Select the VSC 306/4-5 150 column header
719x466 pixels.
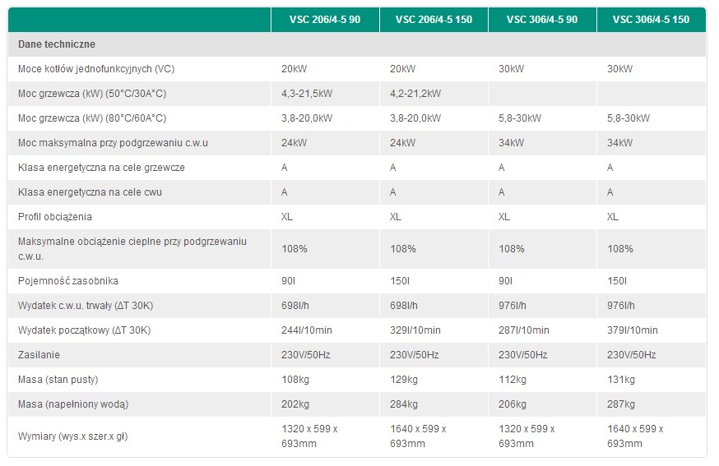click(x=651, y=20)
